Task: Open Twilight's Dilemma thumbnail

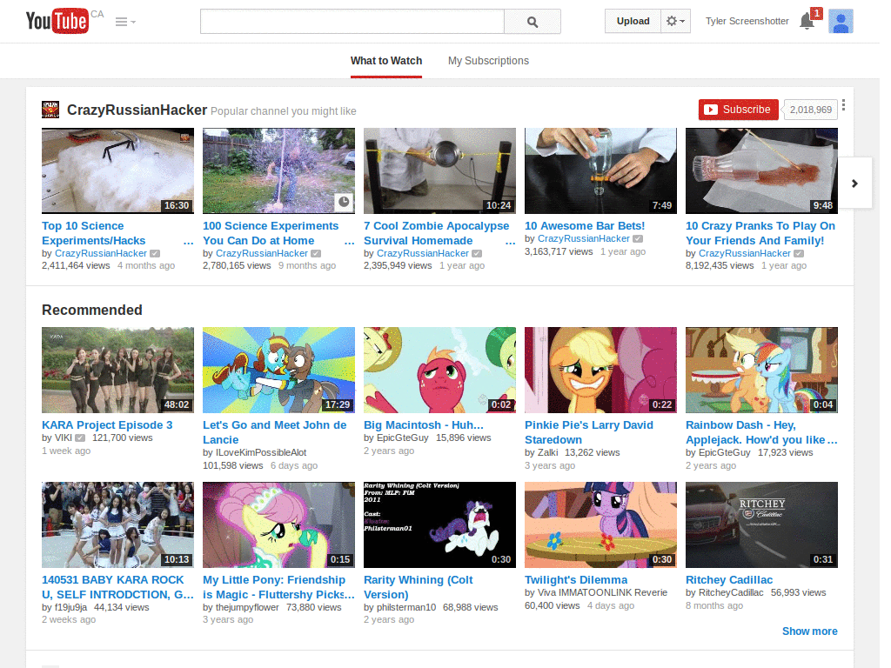Action: coord(600,524)
